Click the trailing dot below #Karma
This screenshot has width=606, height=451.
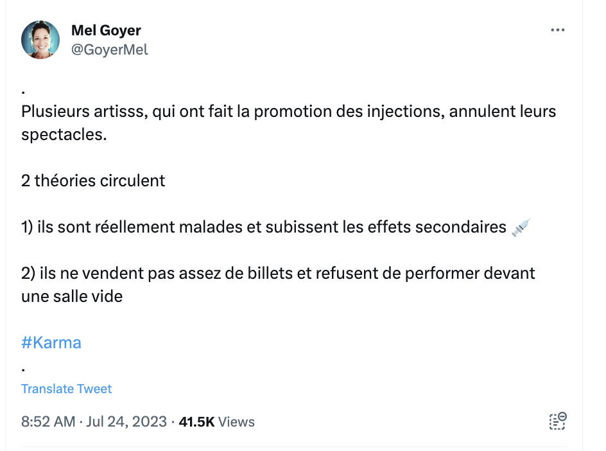point(24,370)
